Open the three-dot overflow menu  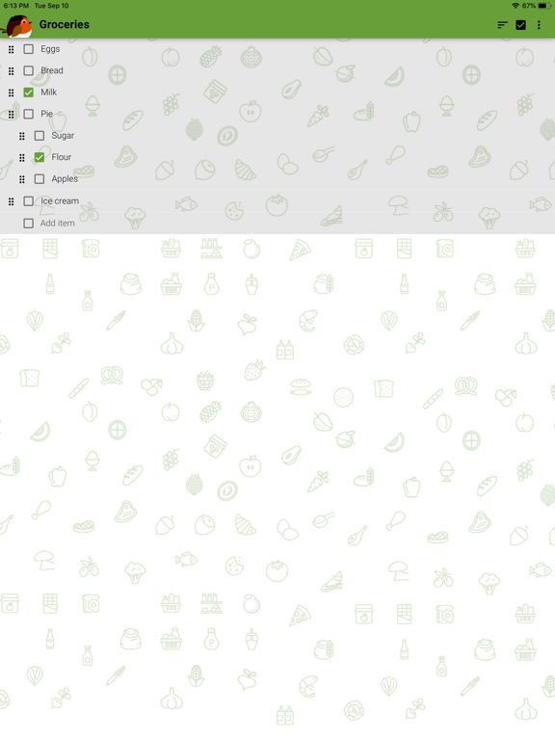(x=539, y=25)
